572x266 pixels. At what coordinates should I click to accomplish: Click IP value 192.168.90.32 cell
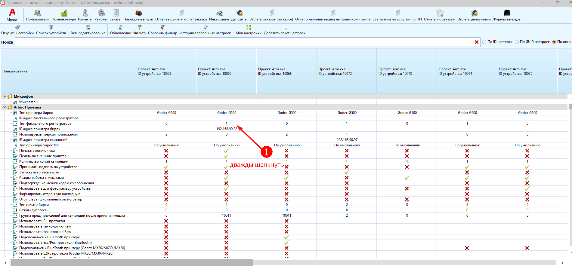[227, 129]
